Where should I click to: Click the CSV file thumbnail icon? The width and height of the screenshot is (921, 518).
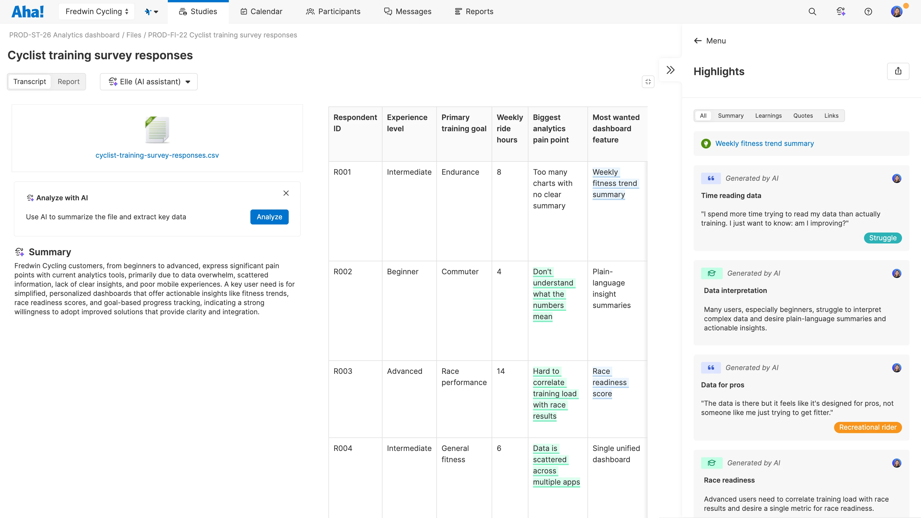pyautogui.click(x=157, y=129)
